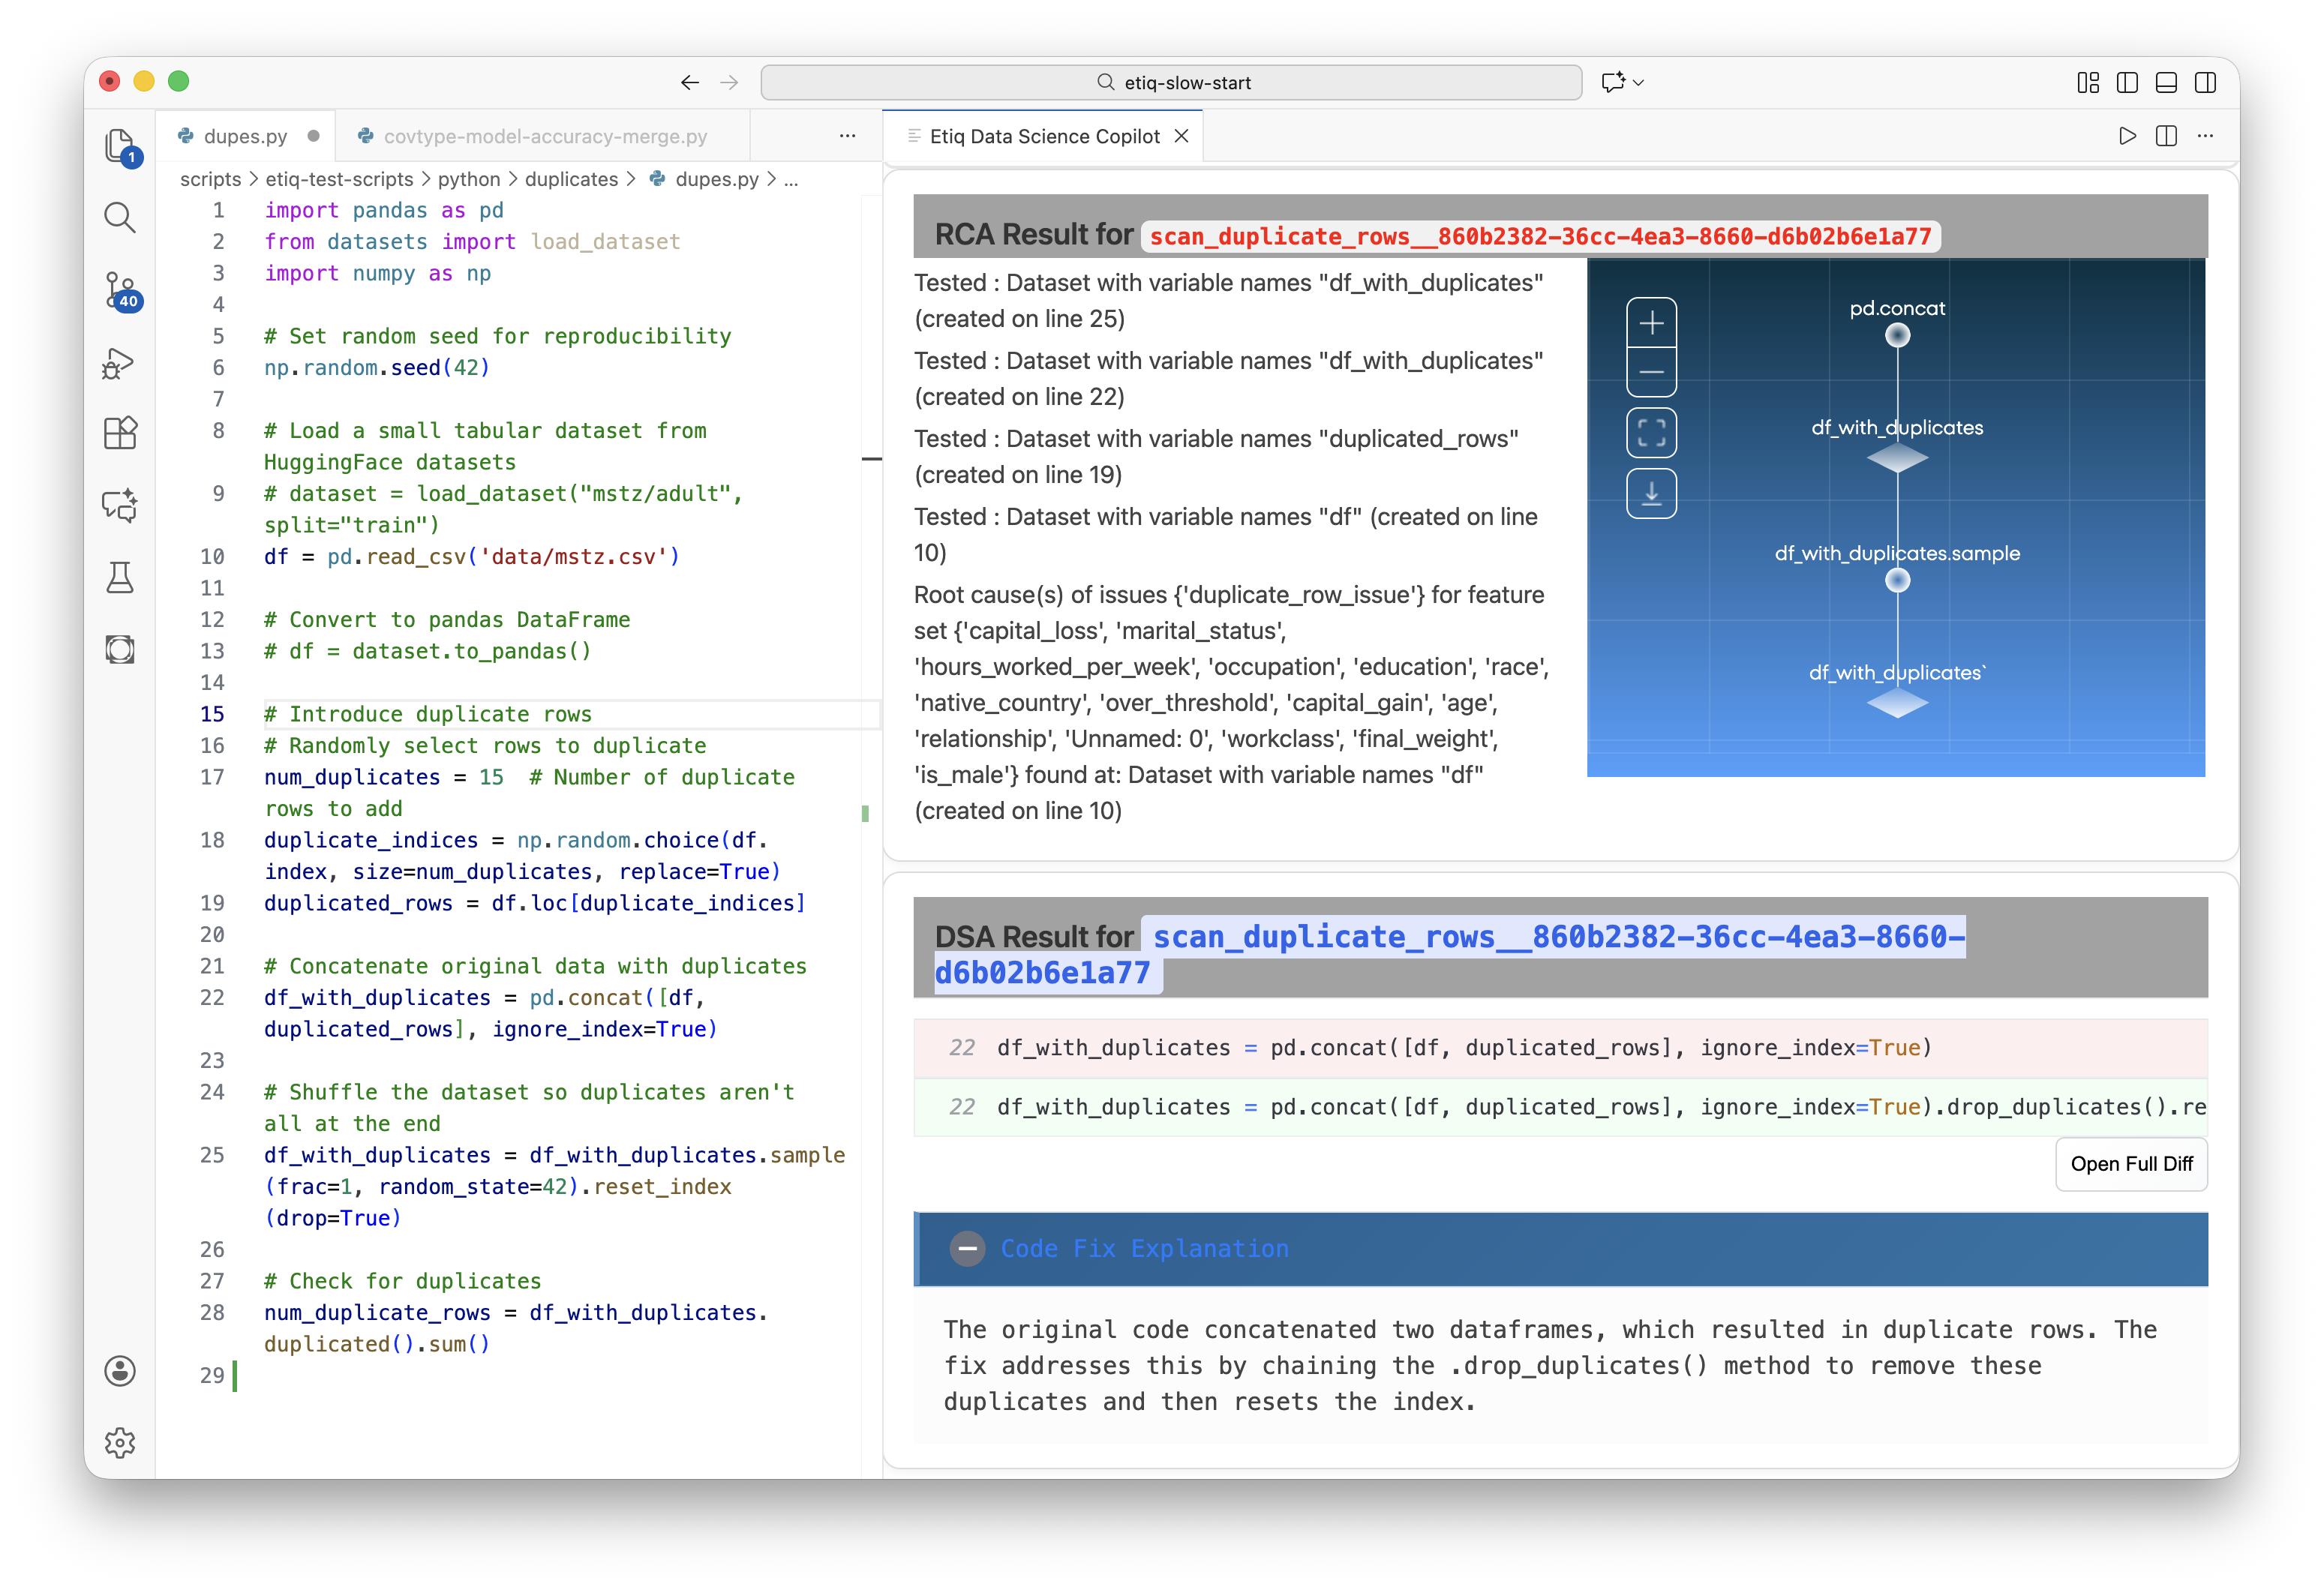
Task: Toggle the bottom panel layout button
Action: pyautogui.click(x=2166, y=82)
